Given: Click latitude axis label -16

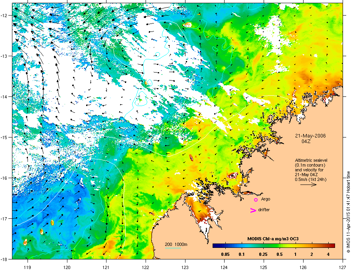Looking at the screenshot, I should coord(4,178).
